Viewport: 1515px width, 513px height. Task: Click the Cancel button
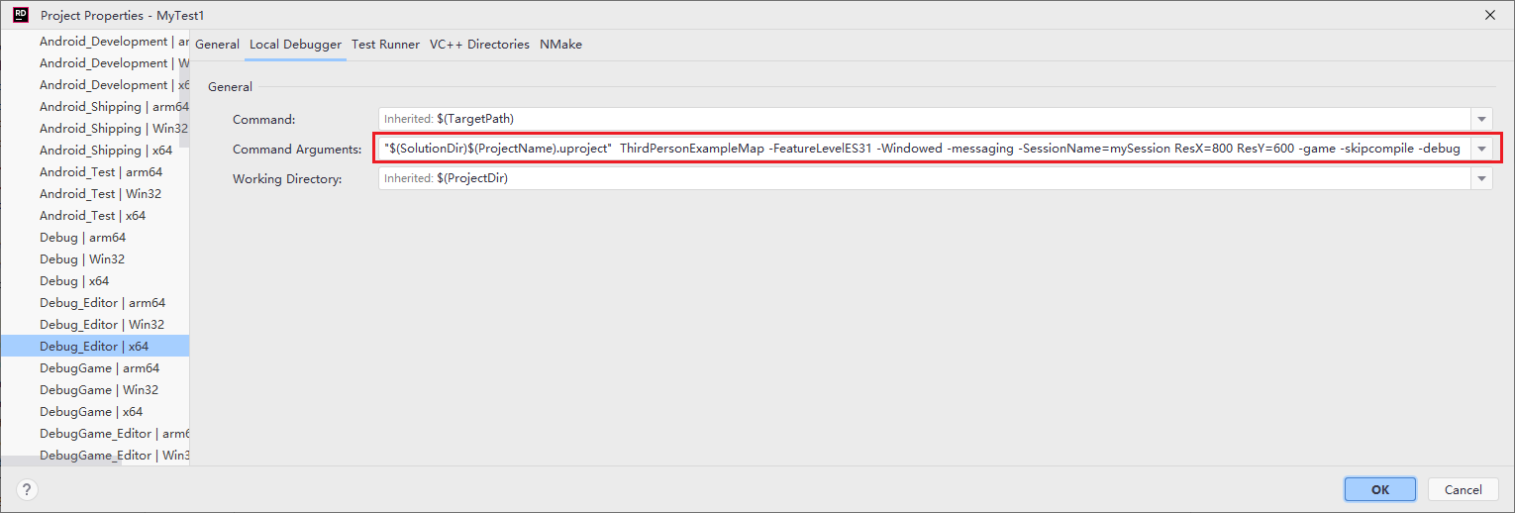pyautogui.click(x=1464, y=489)
